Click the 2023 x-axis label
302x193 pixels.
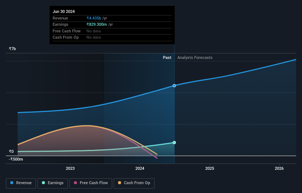(x=70, y=168)
